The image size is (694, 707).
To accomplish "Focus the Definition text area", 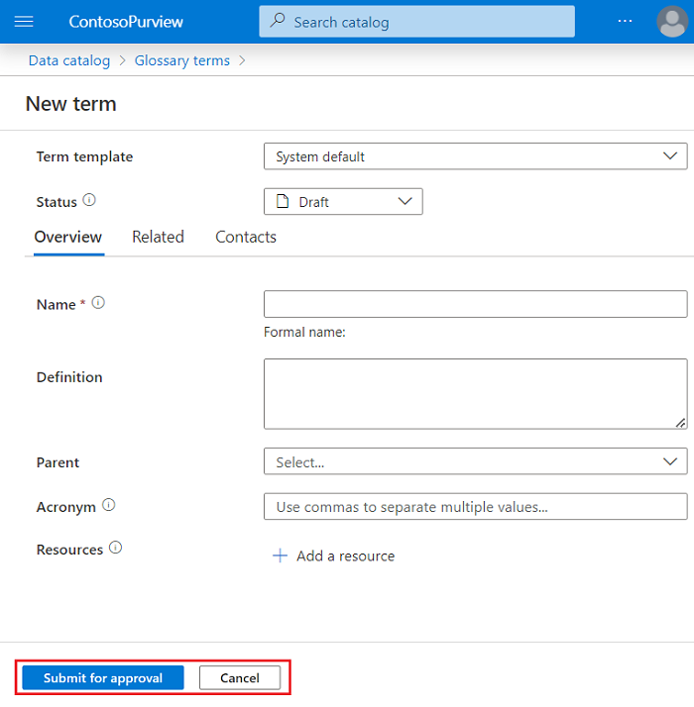I will (476, 394).
